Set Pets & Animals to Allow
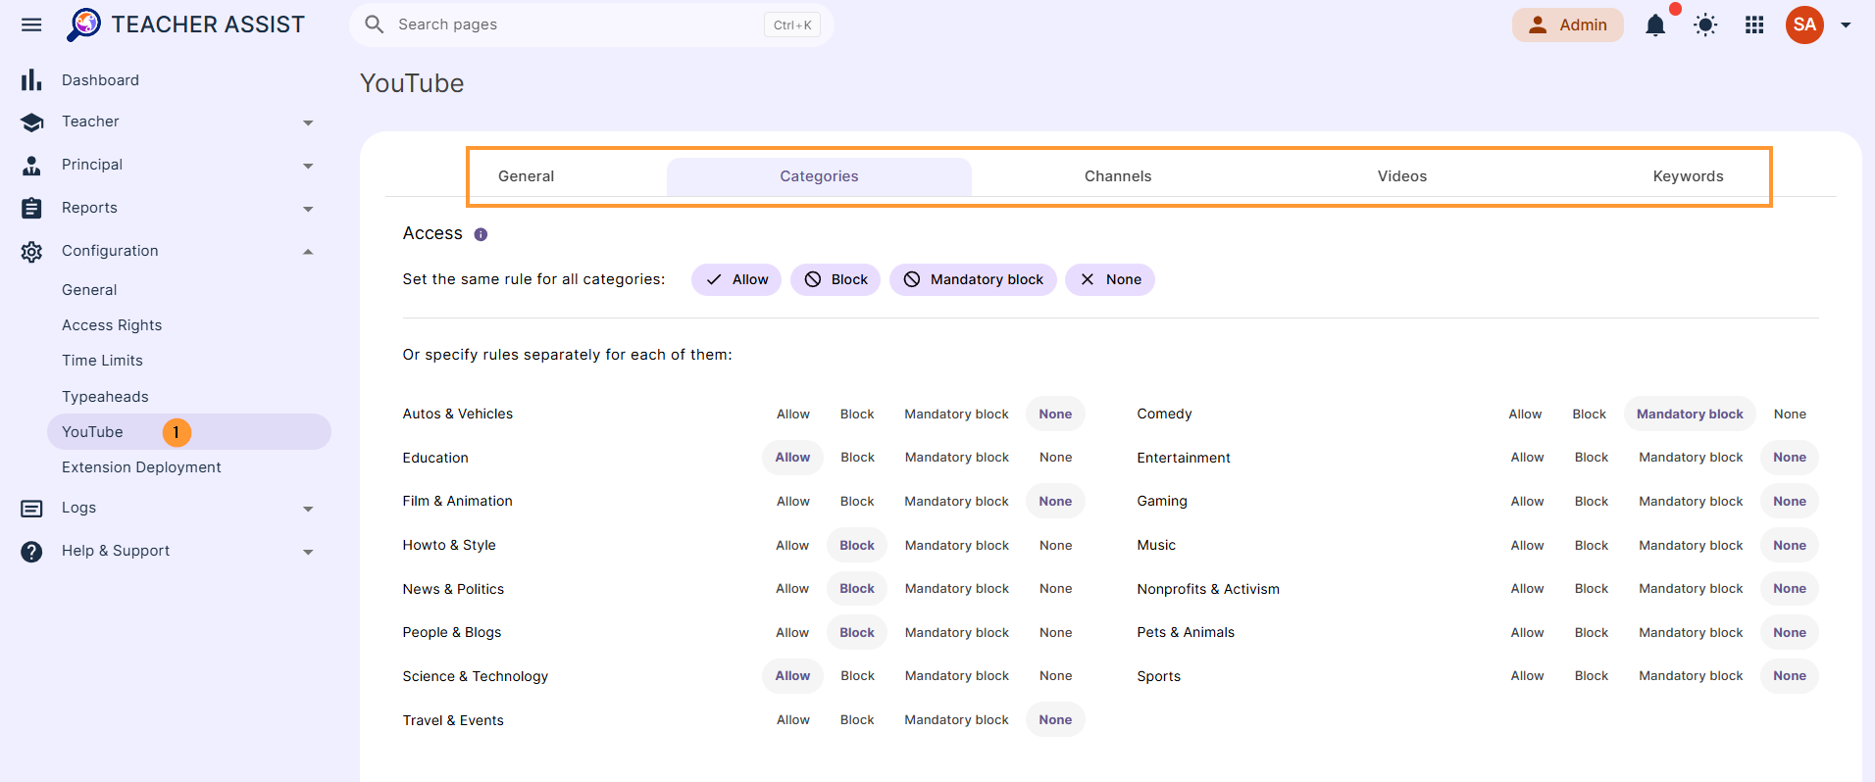Image resolution: width=1875 pixels, height=782 pixels. click(1527, 633)
